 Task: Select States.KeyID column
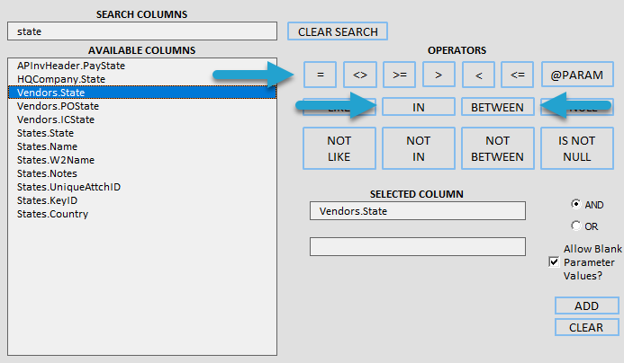pyautogui.click(x=142, y=200)
